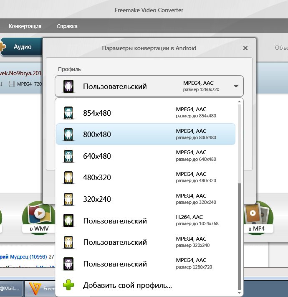Click the Аудио add button
288x297 pixels.
pos(21,47)
